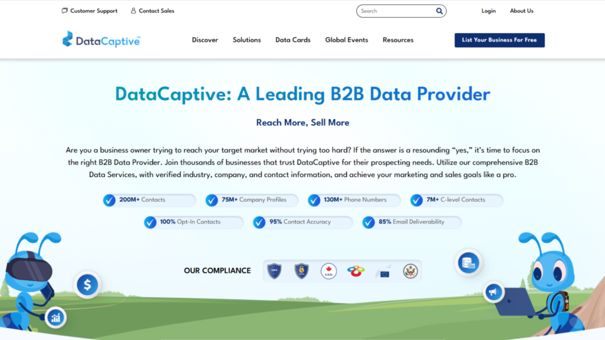Open the Login link

click(489, 11)
